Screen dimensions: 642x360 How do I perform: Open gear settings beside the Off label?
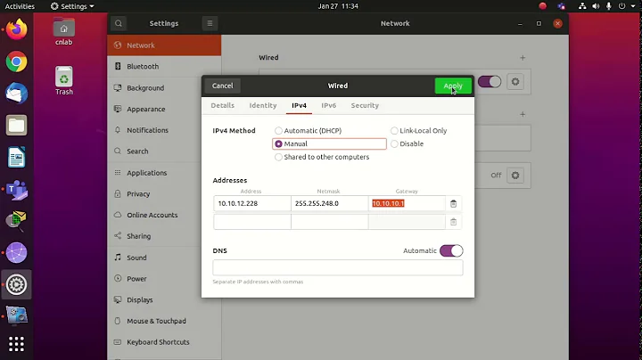(515, 176)
